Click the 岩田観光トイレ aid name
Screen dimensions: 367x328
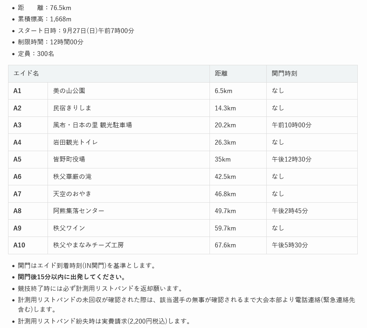pos(76,142)
